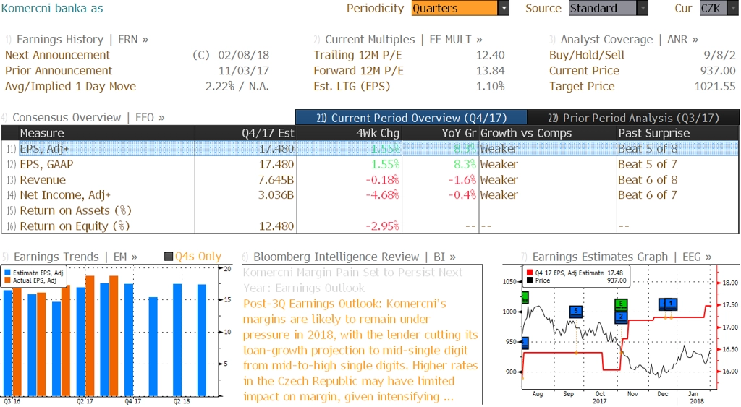Image resolution: width=741 pixels, height=407 pixels.
Task: Switch to Current Period Overview (Q4/17) tab
Action: point(411,118)
